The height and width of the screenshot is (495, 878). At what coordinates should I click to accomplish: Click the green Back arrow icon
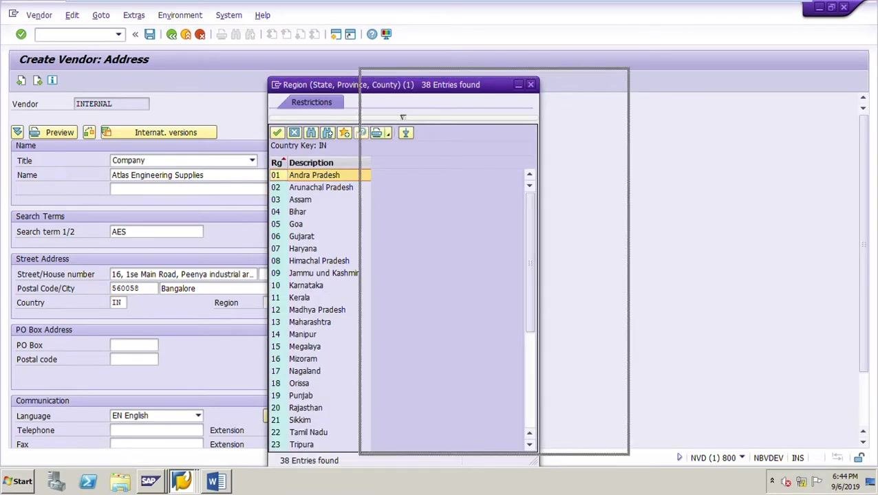click(171, 34)
